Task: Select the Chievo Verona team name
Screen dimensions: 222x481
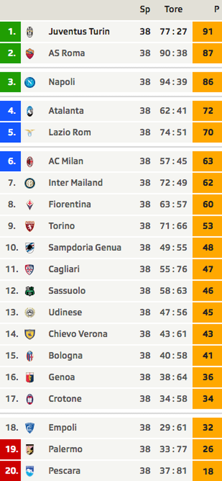Action: pos(78,334)
